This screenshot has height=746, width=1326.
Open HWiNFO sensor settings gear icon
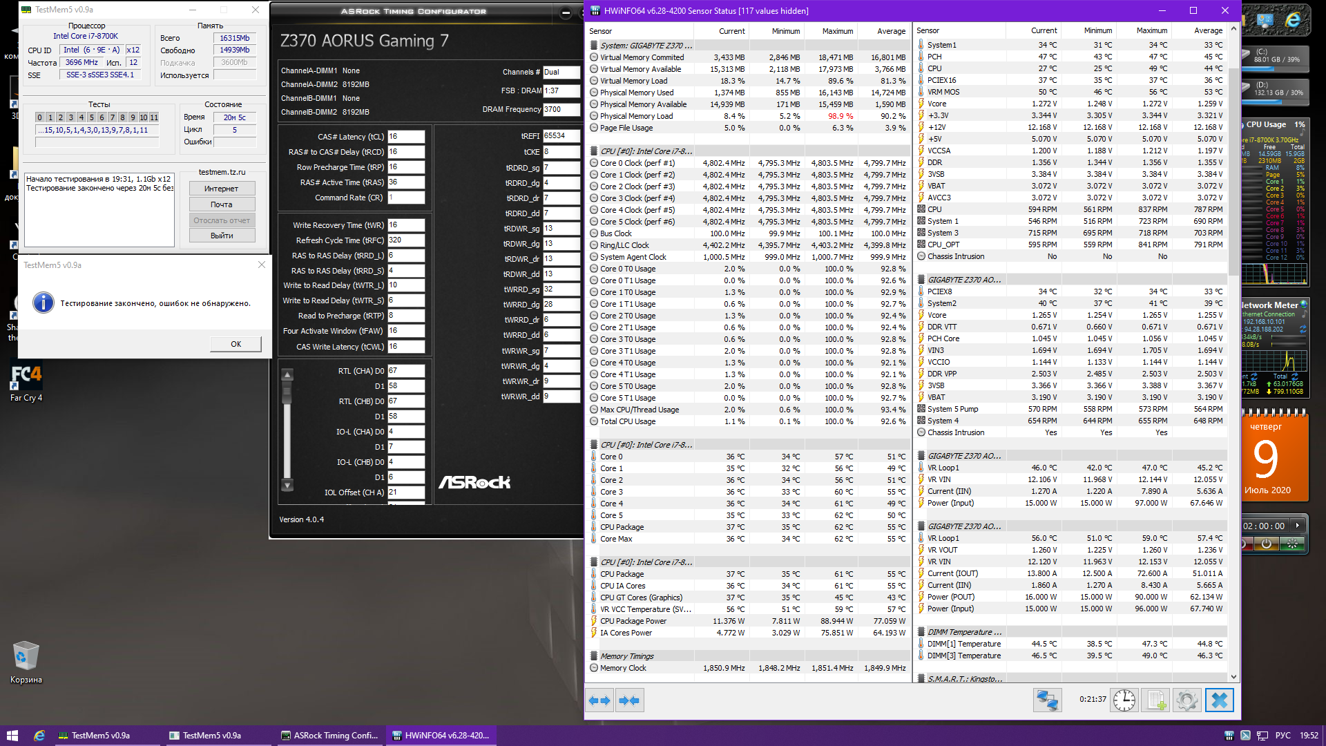(x=1187, y=700)
